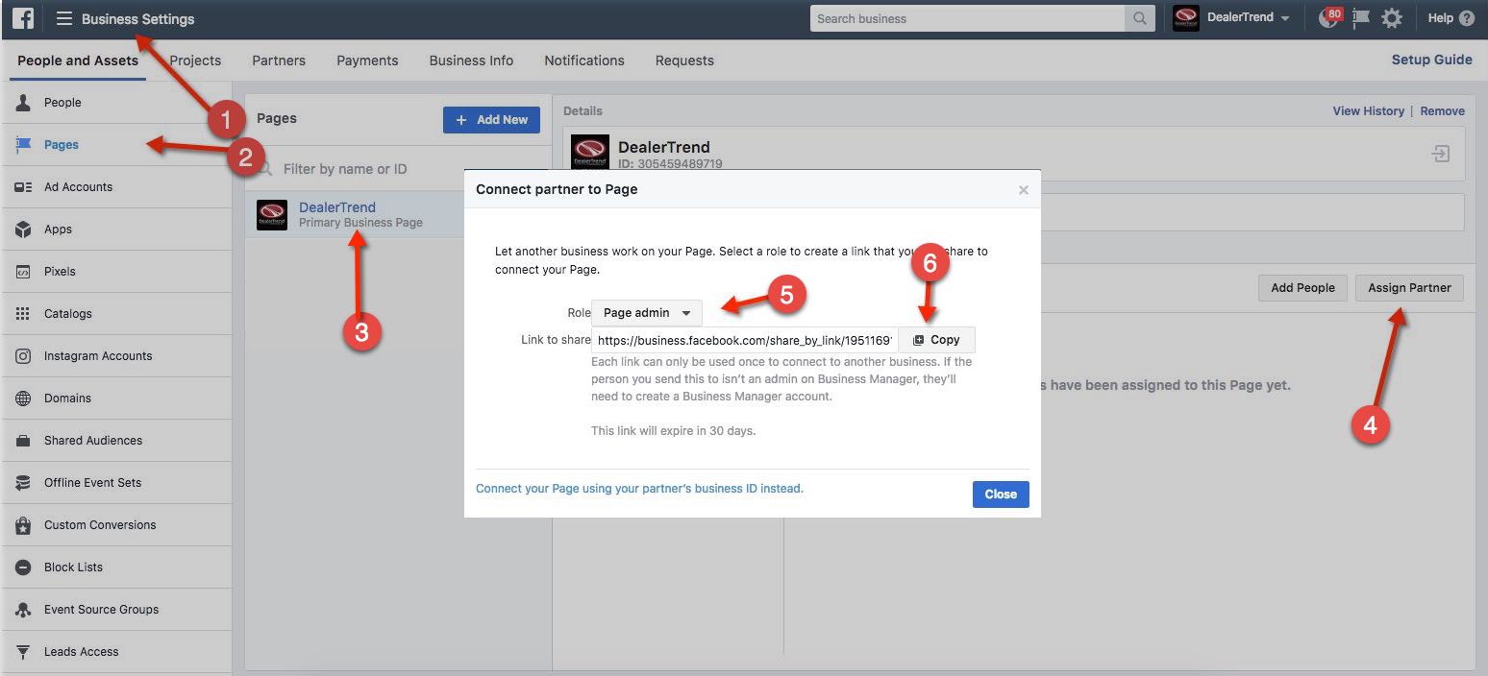The width and height of the screenshot is (1488, 676).
Task: Click the Instagram Accounts icon
Action: [23, 356]
